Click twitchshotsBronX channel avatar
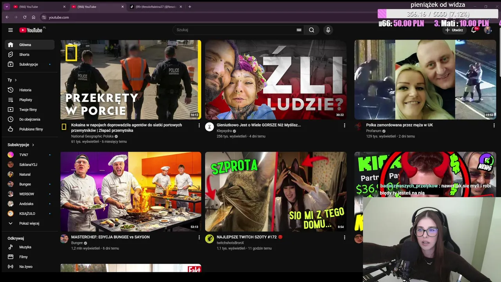This screenshot has width=501, height=282. [209, 239]
